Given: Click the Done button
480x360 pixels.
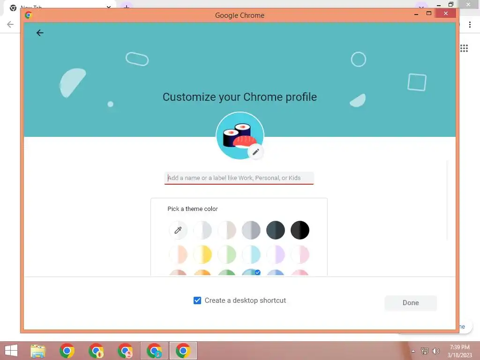Looking at the screenshot, I should 411,303.
